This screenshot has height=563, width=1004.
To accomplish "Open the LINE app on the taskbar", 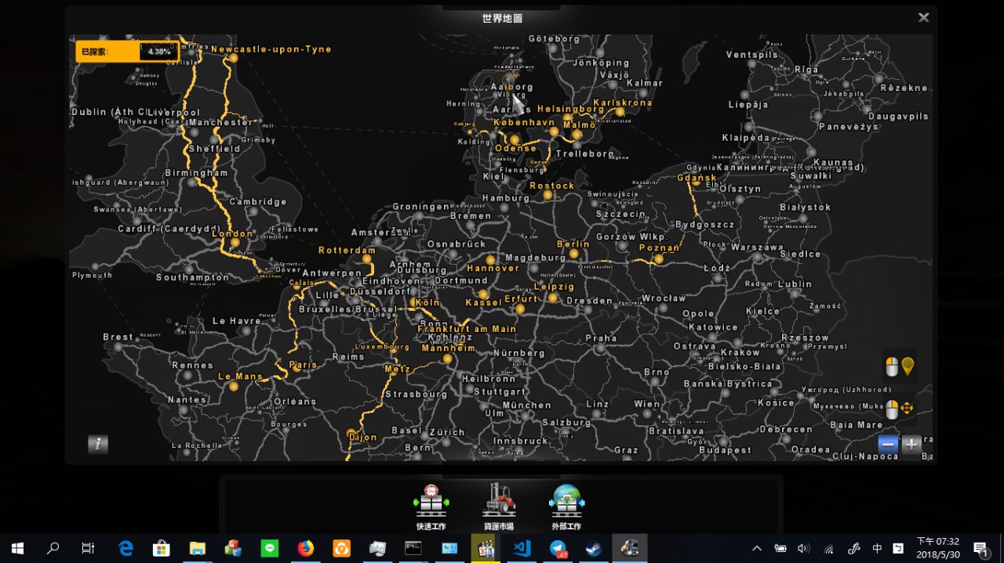I will tap(269, 548).
